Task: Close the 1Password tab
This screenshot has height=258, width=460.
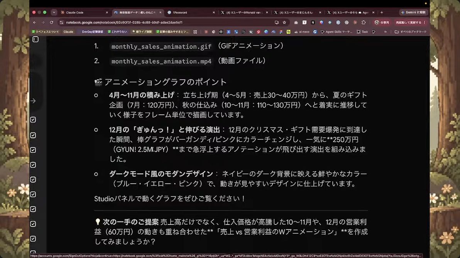Action: coord(213,13)
